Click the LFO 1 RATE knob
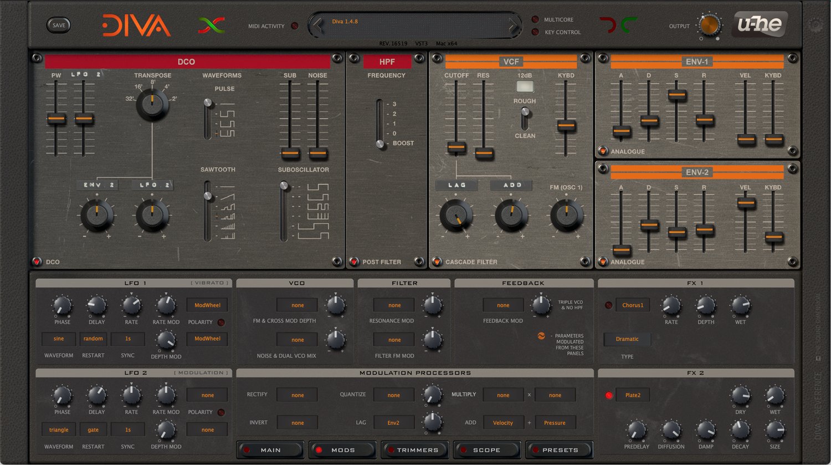831x465 pixels. [x=131, y=305]
